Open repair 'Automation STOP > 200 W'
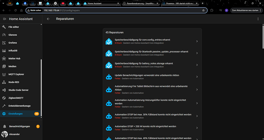264x140 pixels. point(152,128)
